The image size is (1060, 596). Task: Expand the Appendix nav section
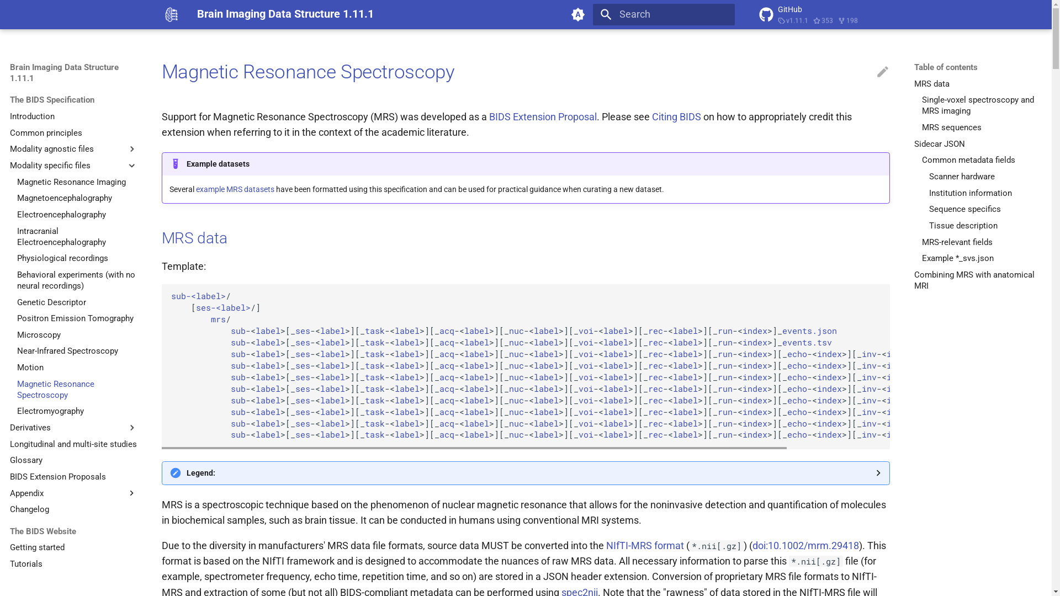click(132, 493)
